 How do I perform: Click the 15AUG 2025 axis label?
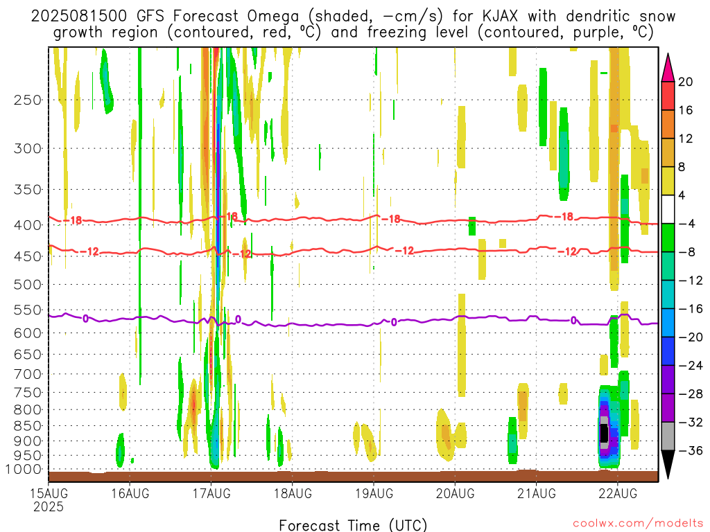pyautogui.click(x=49, y=500)
